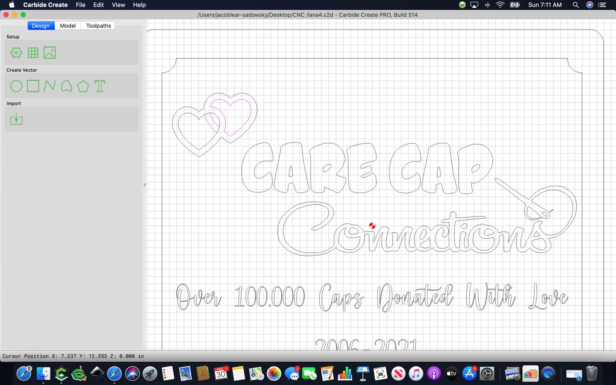The height and width of the screenshot is (385, 616).
Task: Click the background image icon
Action: pyautogui.click(x=50, y=53)
